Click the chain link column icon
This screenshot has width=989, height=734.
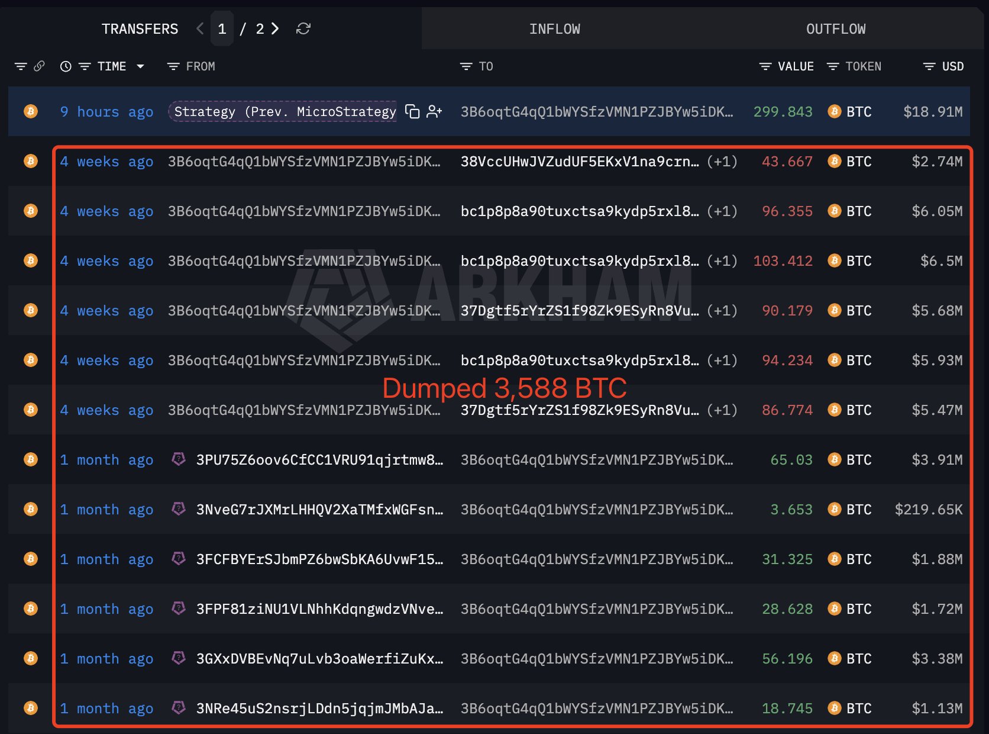click(39, 66)
